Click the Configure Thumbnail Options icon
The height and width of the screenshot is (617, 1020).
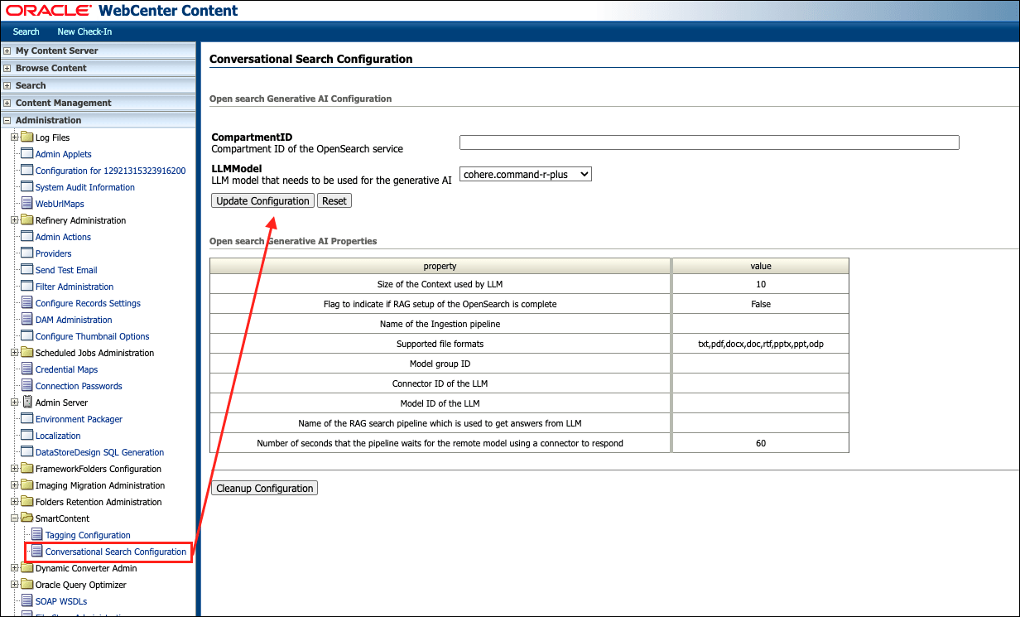tap(26, 336)
